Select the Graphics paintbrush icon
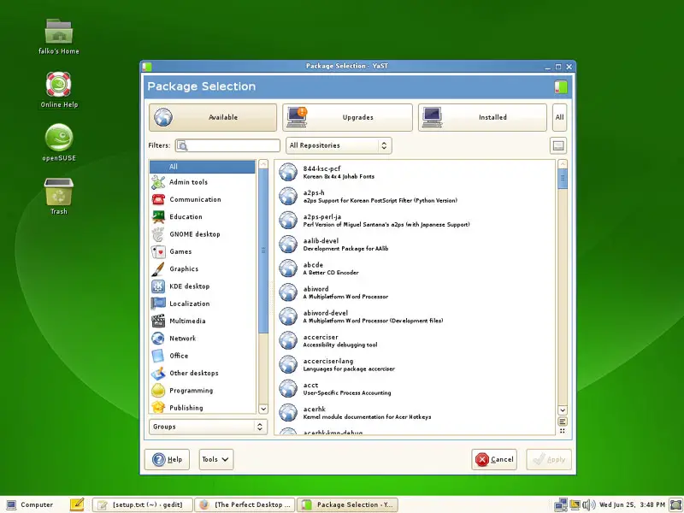Screen dimensions: 684x513 pyautogui.click(x=158, y=268)
